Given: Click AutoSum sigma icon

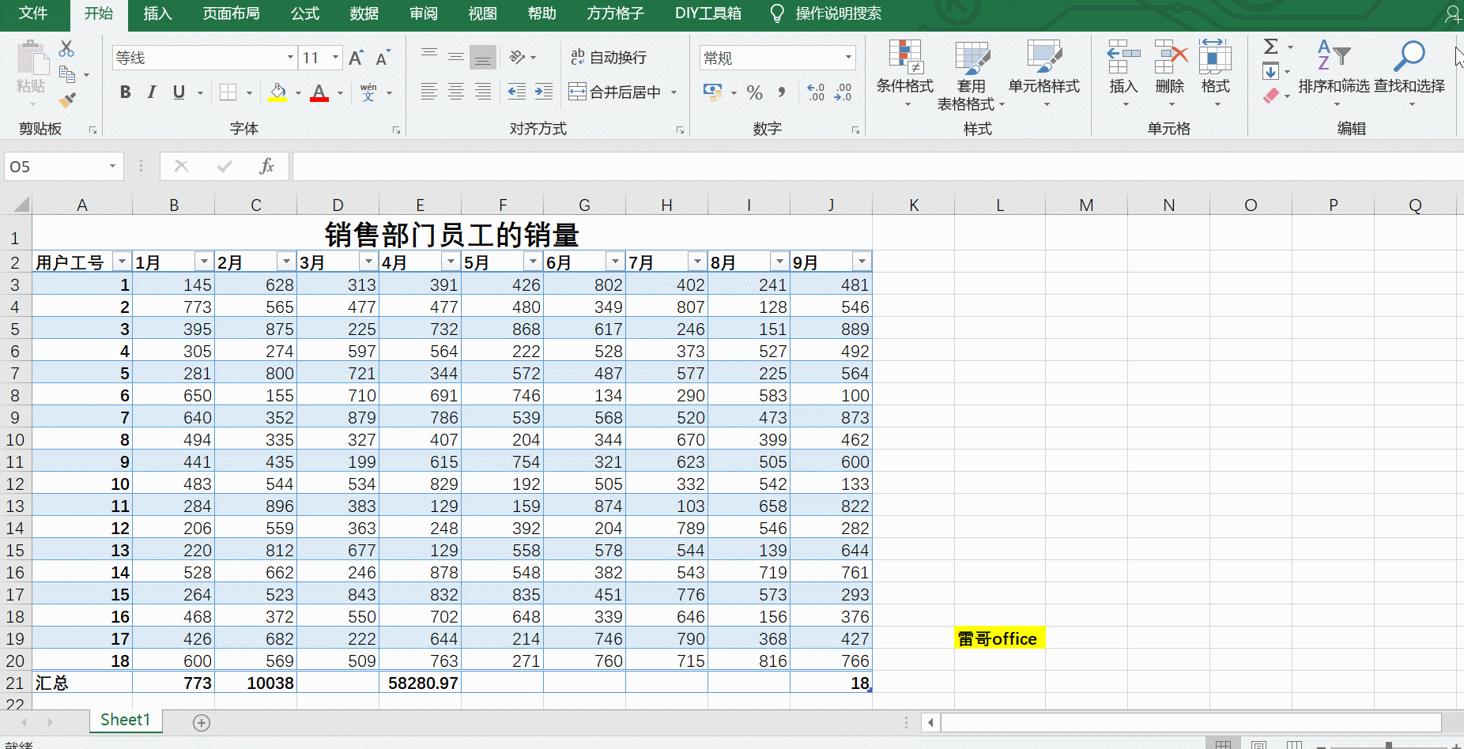Looking at the screenshot, I should 1271,47.
